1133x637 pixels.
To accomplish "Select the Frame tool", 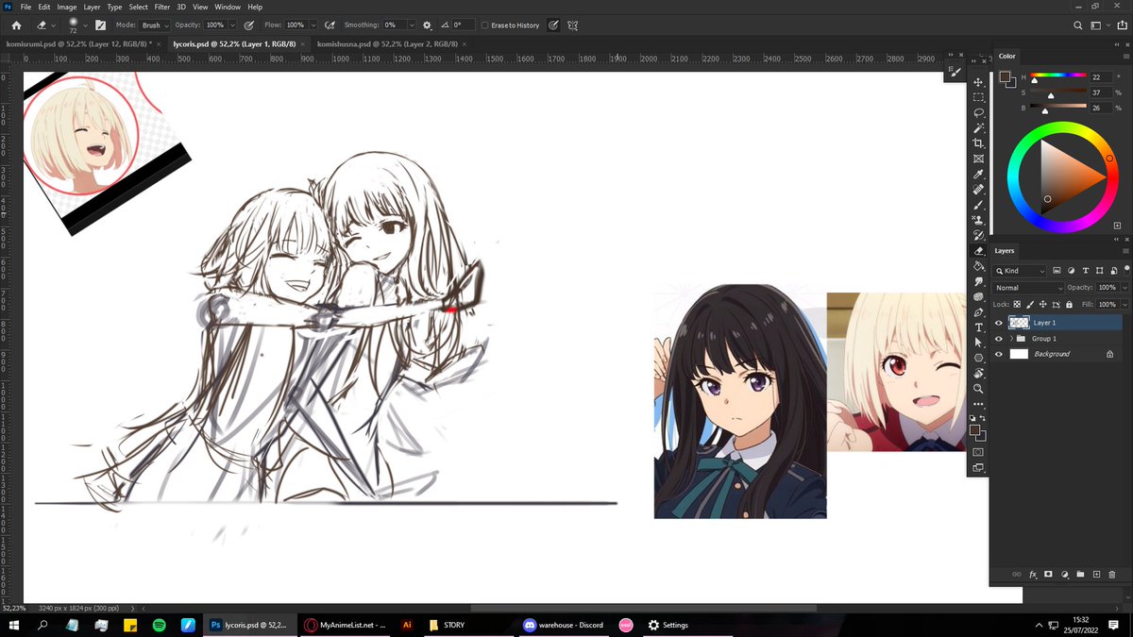I will (x=978, y=159).
